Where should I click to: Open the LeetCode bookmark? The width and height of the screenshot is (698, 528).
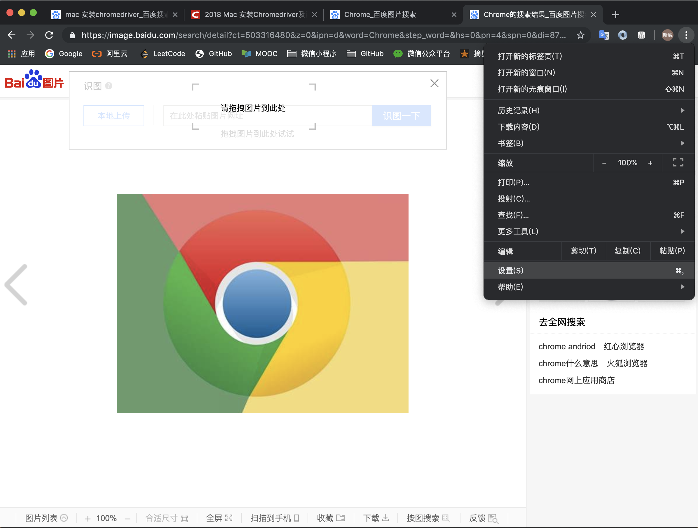tap(163, 54)
